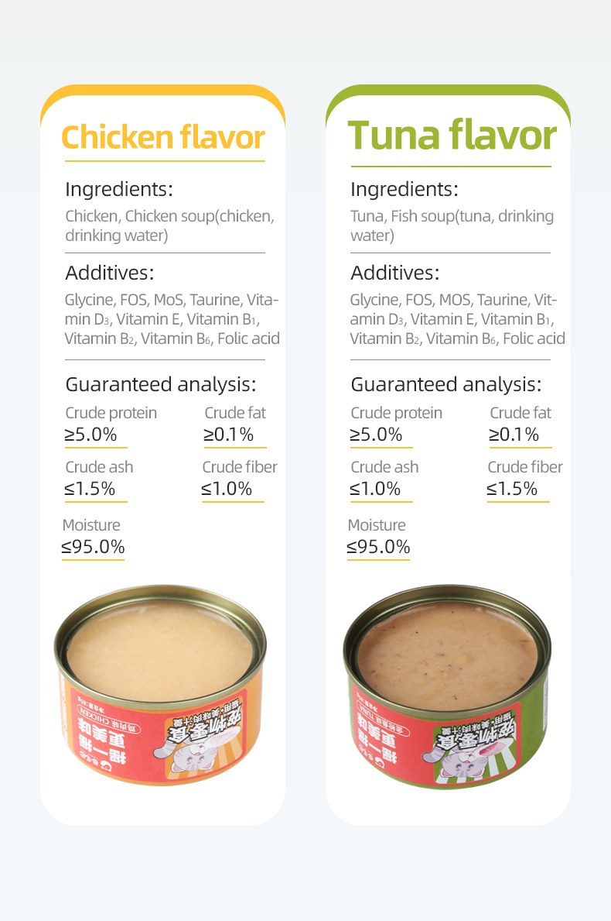The image size is (611, 921).
Task: Click the Chicken flavor heading
Action: coord(163,137)
